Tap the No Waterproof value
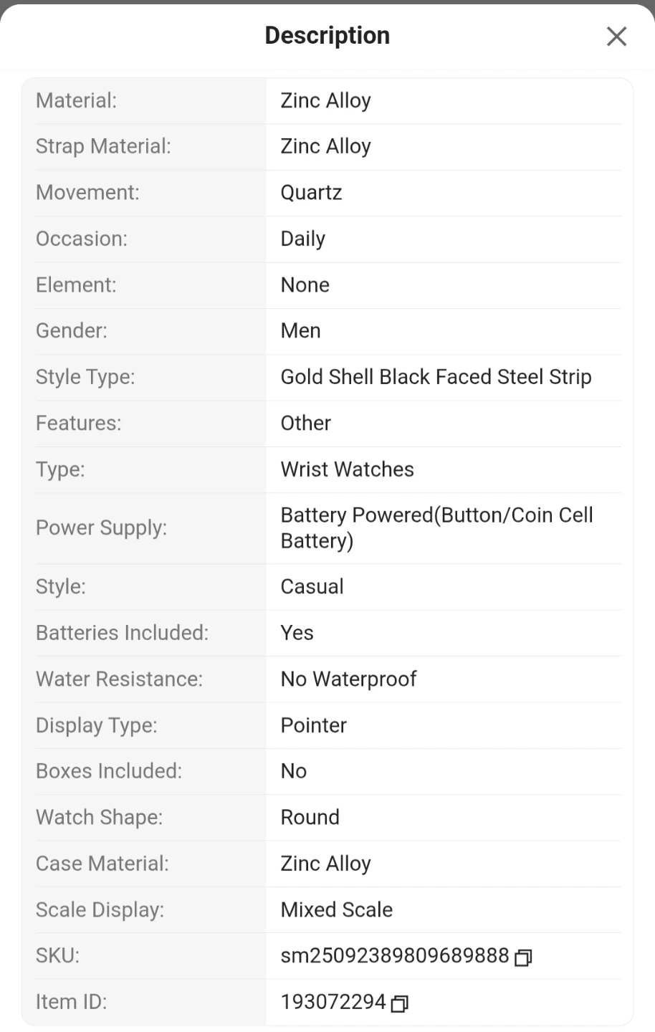 pos(348,679)
